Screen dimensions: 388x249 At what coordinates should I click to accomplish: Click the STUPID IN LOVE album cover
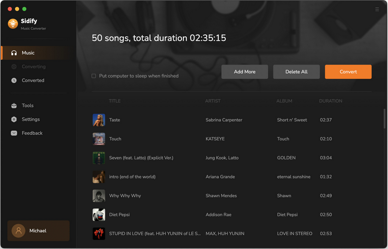(99, 233)
